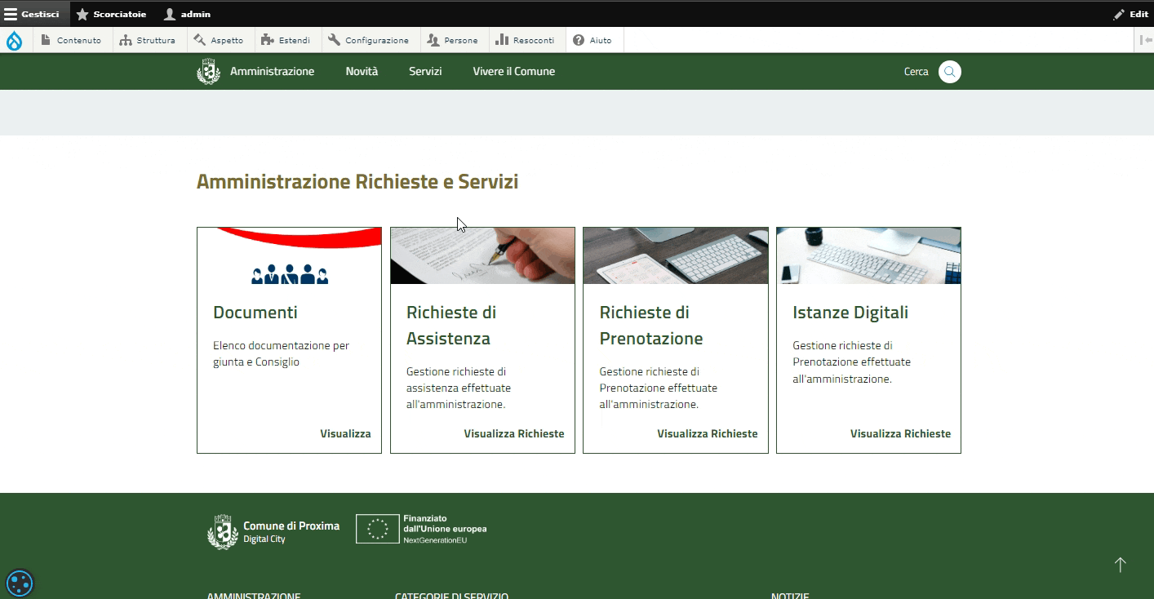The image size is (1154, 599).
Task: Click the search magnifier icon
Action: [949, 72]
